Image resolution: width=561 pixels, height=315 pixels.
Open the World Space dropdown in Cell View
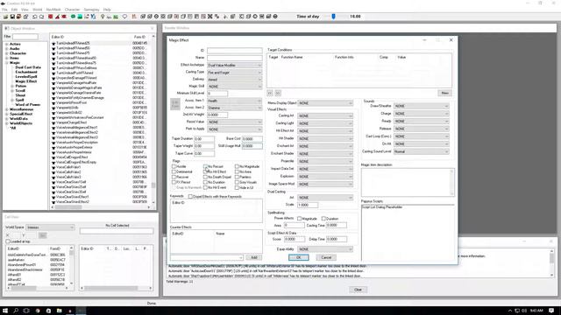[50, 227]
